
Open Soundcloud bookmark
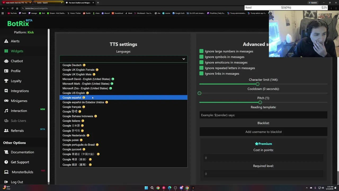click(117, 13)
